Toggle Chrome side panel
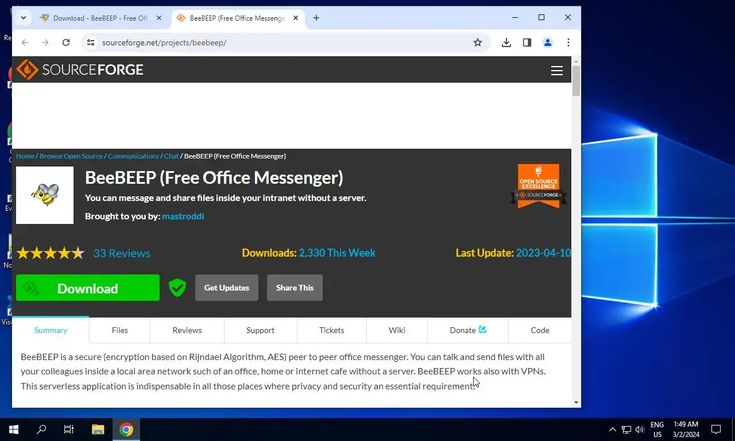Screen dimensions: 735x441 coord(527,42)
